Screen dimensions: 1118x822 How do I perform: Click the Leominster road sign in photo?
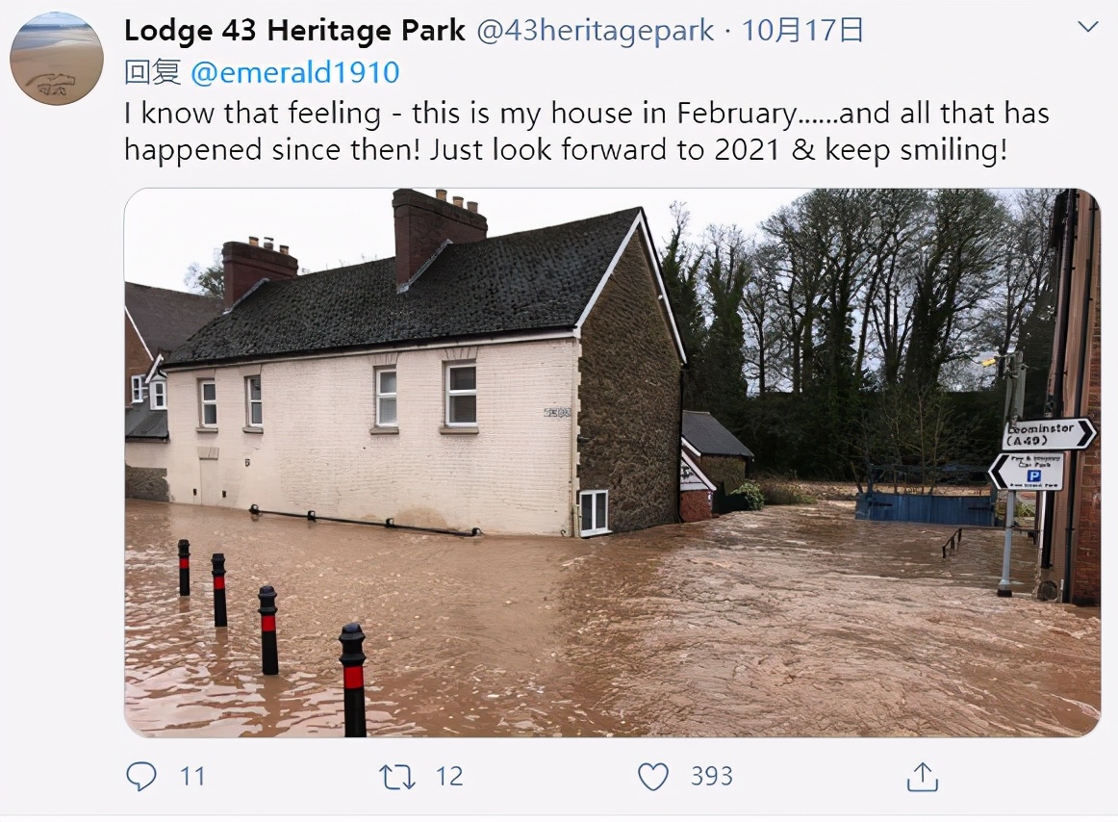click(x=1047, y=434)
